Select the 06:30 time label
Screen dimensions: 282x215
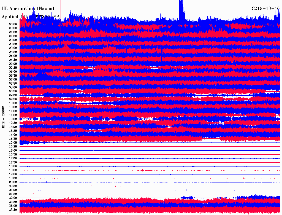[x=13, y=76]
